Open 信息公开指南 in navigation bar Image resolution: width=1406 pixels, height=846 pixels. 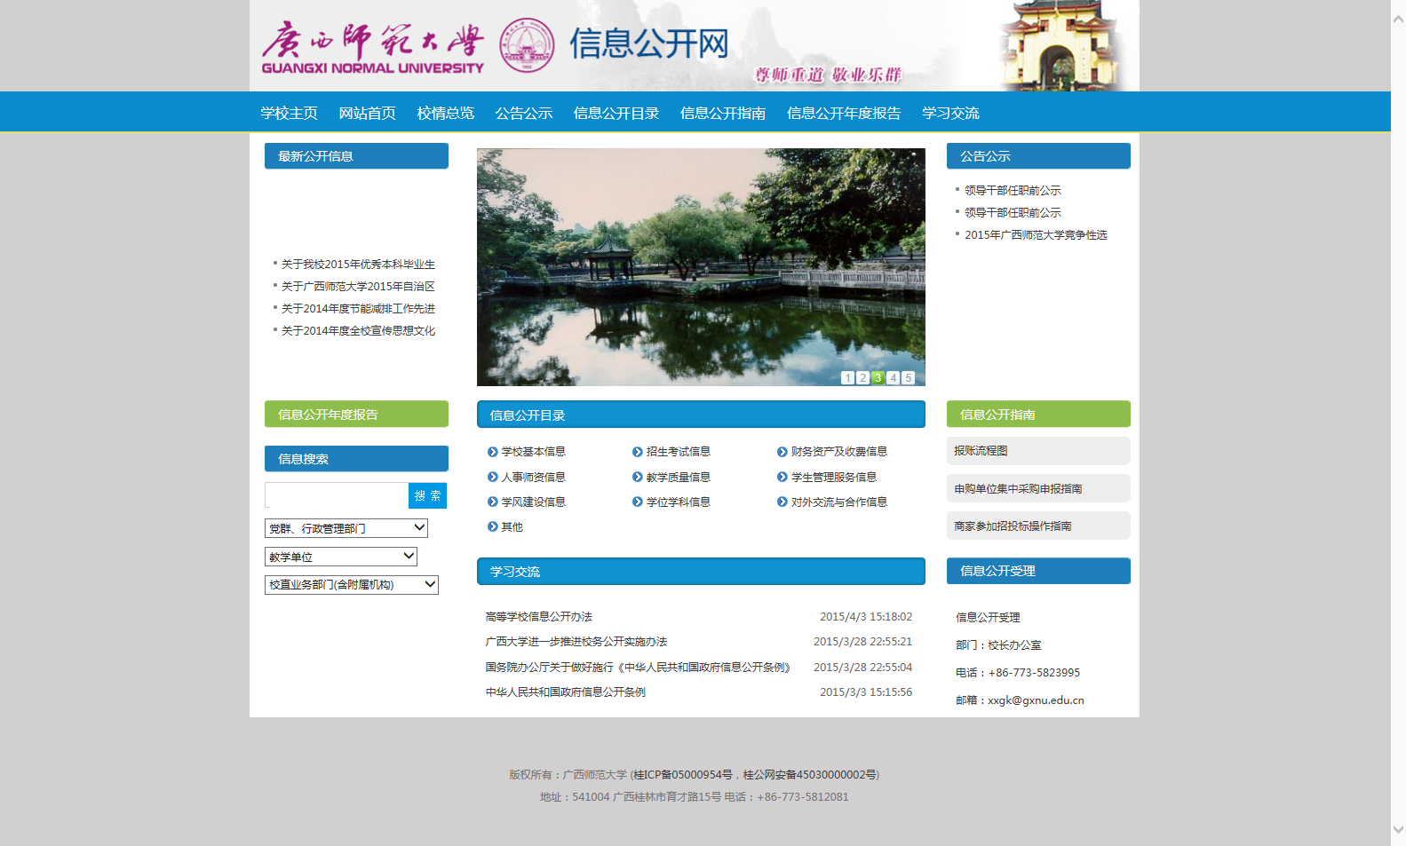coord(722,113)
